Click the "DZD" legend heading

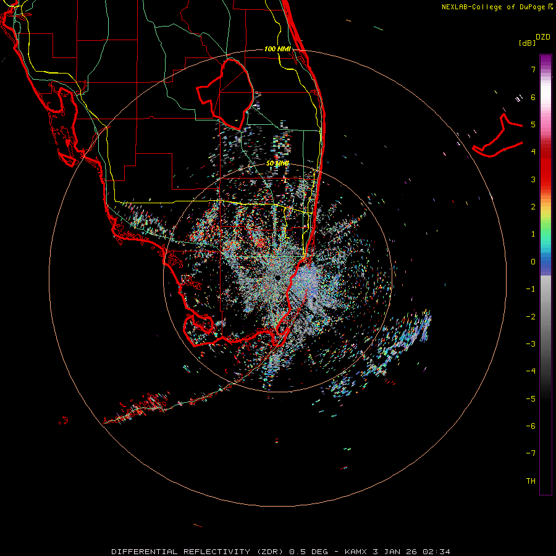pos(542,37)
